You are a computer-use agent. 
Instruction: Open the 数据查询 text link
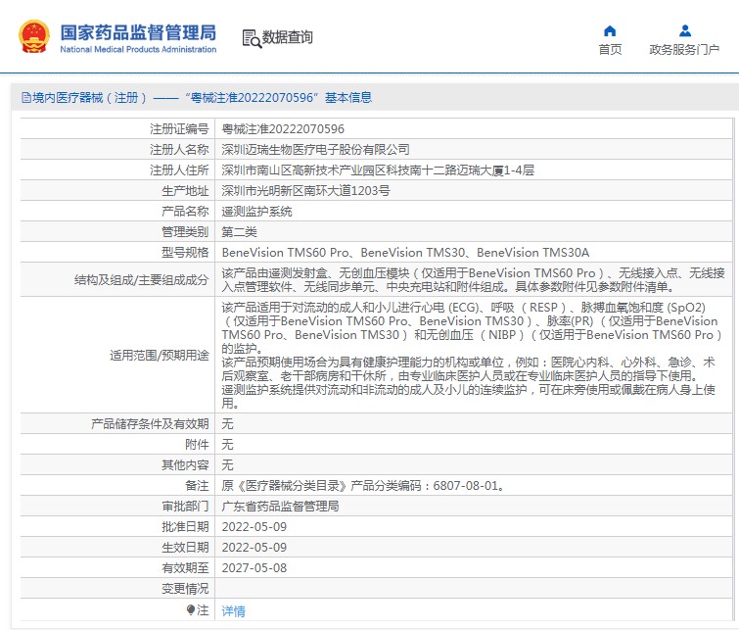(288, 38)
